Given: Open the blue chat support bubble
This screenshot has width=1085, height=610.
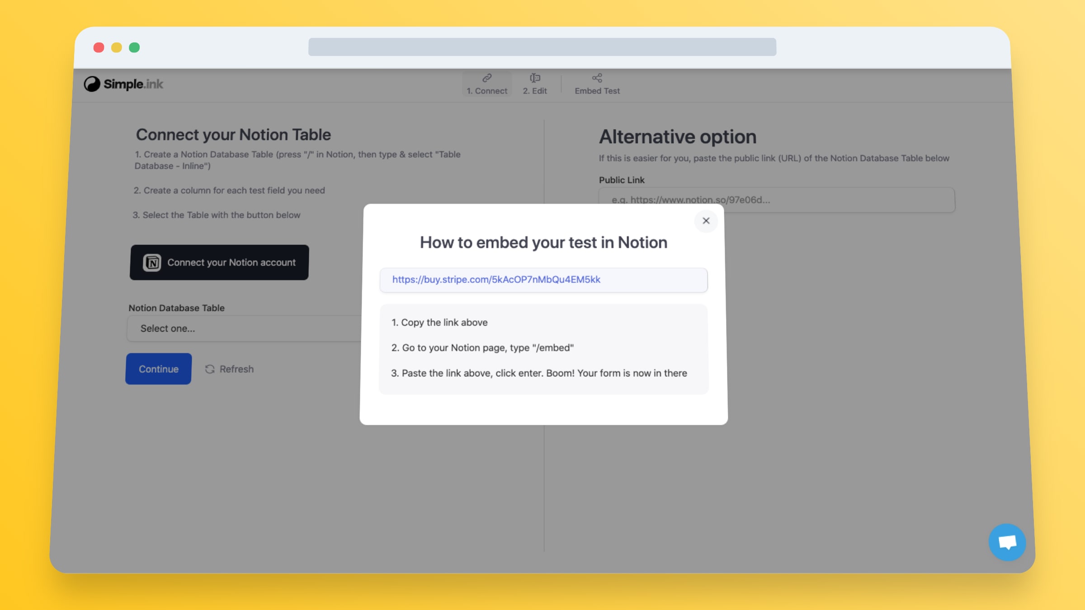Looking at the screenshot, I should [x=1007, y=542].
